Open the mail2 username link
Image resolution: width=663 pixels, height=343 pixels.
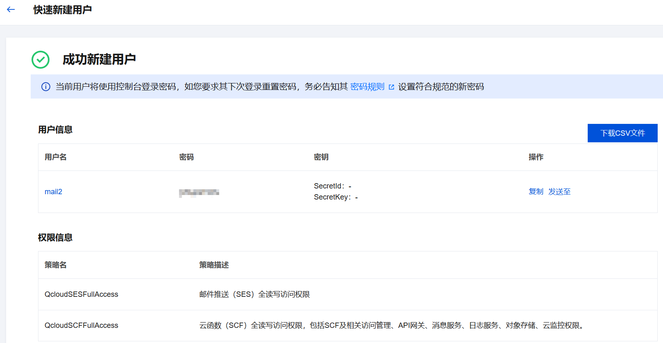coord(53,192)
